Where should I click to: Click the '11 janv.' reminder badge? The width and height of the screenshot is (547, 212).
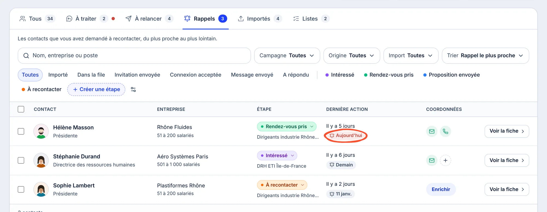click(x=340, y=194)
